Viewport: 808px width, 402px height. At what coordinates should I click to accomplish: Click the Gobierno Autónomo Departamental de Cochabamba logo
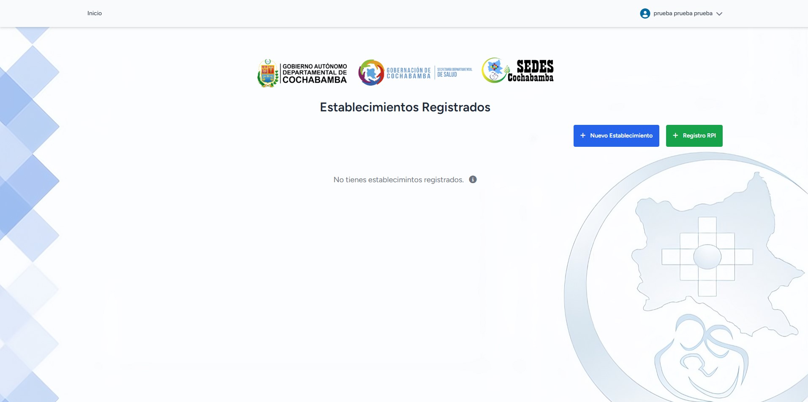tap(302, 73)
